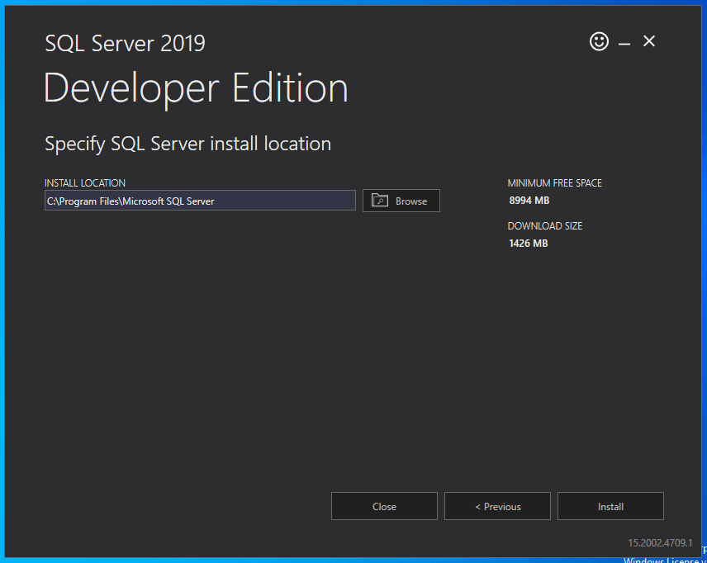This screenshot has width=707, height=563.
Task: Close the installer with the X icon
Action: (649, 41)
